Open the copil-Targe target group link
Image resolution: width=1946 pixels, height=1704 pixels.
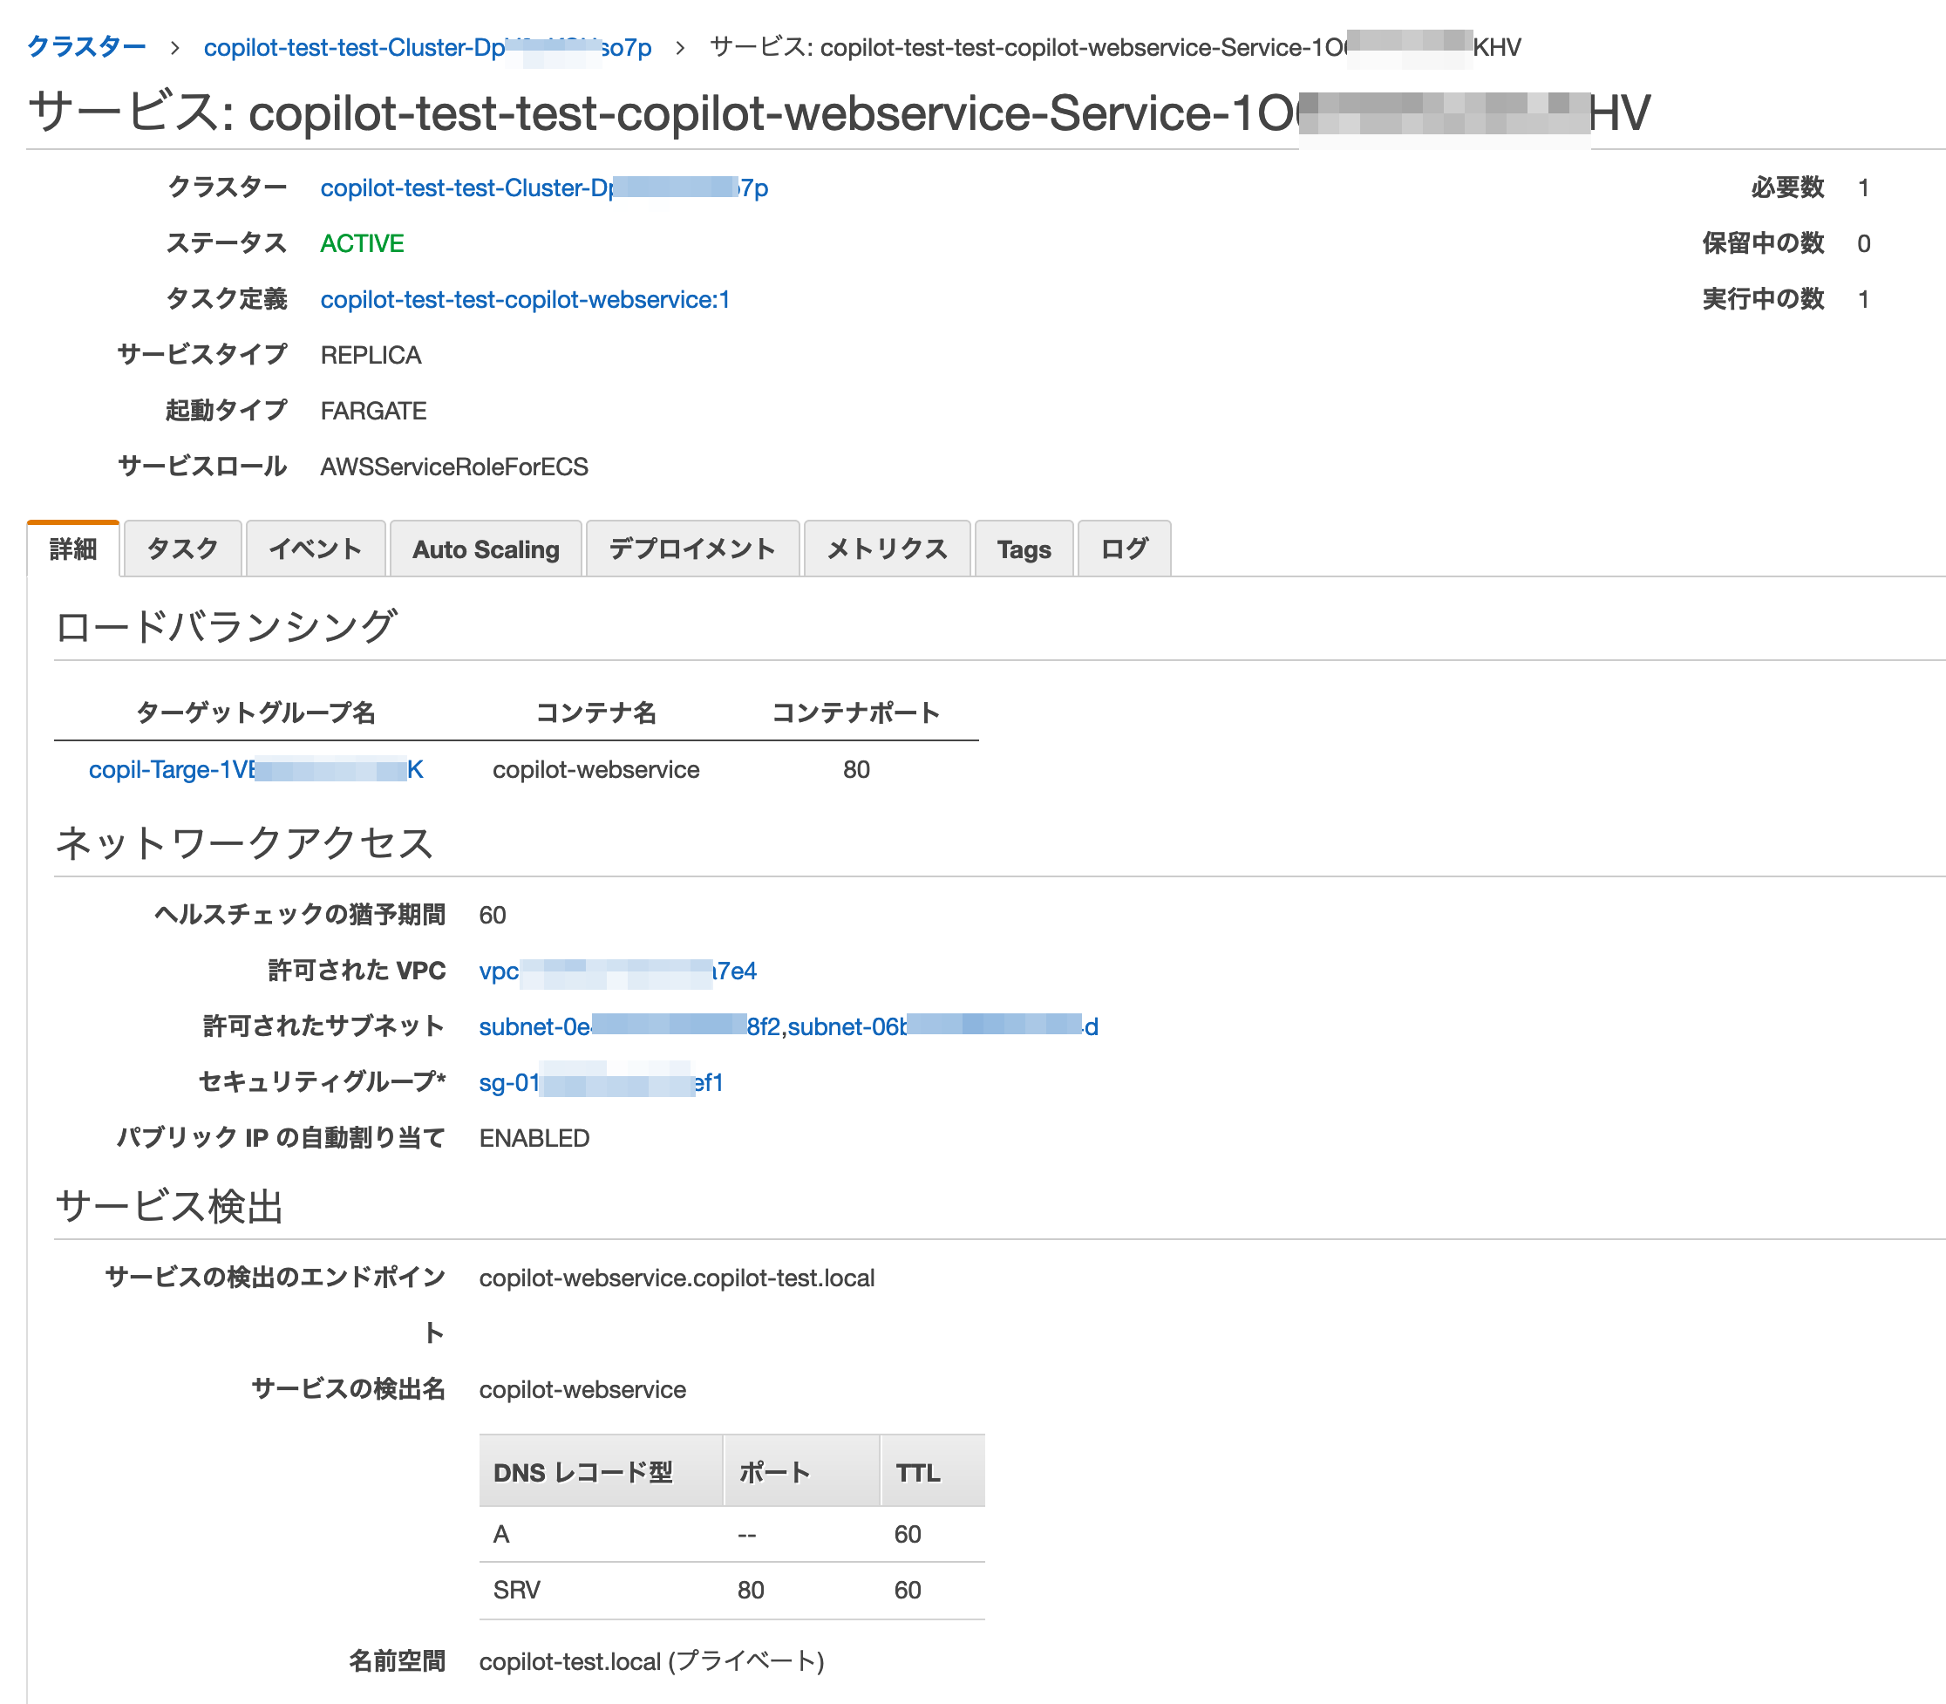[255, 769]
